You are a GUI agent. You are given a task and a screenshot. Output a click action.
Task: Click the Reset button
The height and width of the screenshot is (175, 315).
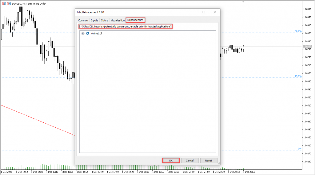[x=209, y=161]
